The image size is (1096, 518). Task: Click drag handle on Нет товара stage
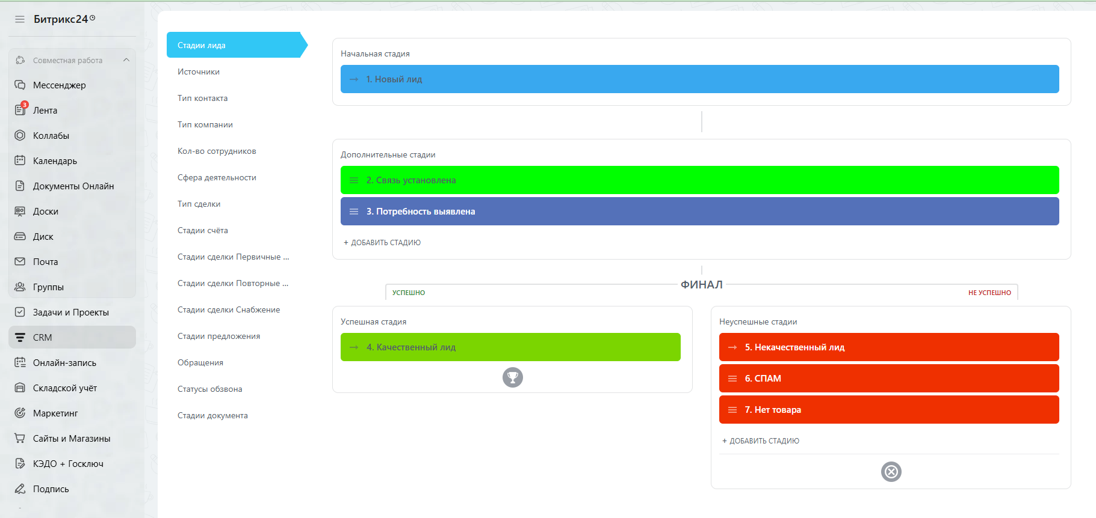click(732, 410)
